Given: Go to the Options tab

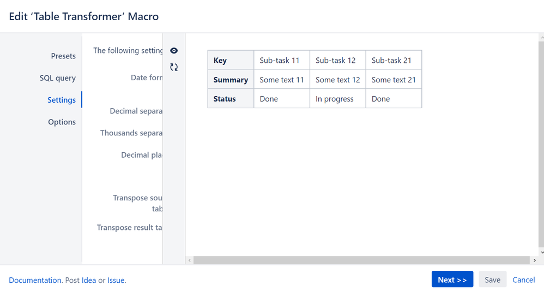Looking at the screenshot, I should click(62, 122).
